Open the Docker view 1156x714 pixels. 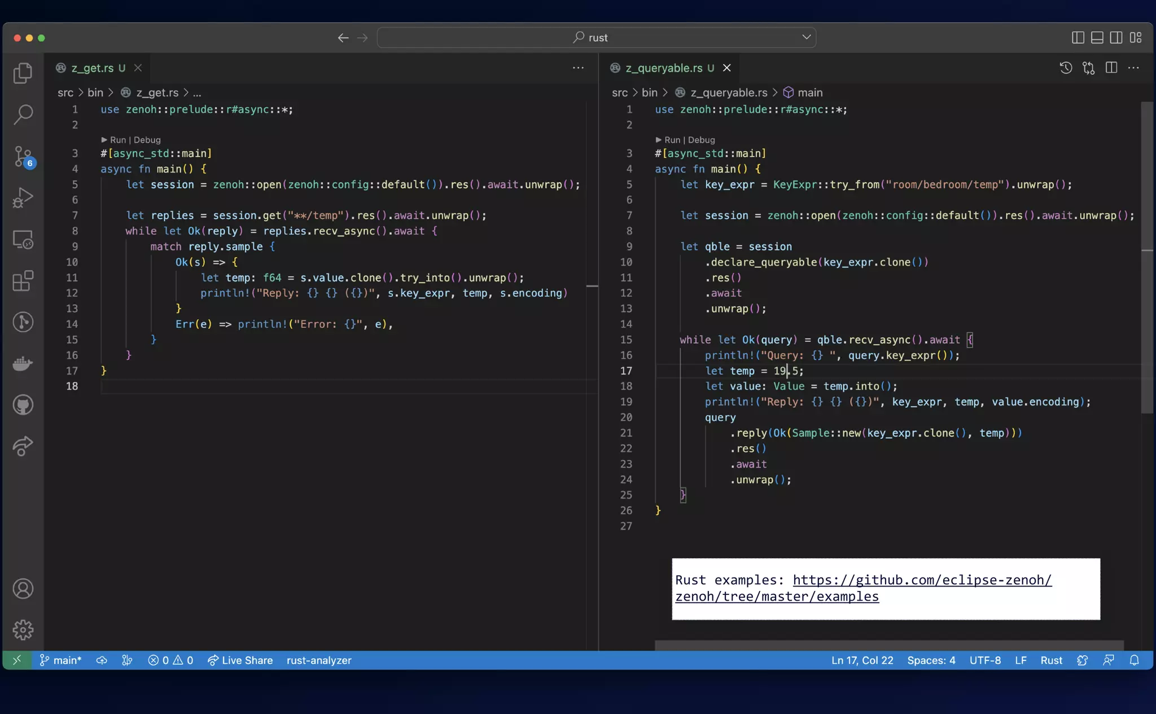click(23, 364)
